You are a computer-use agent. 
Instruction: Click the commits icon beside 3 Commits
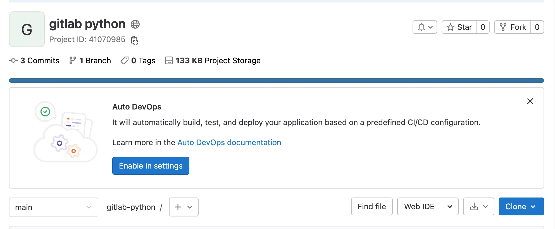(x=13, y=60)
